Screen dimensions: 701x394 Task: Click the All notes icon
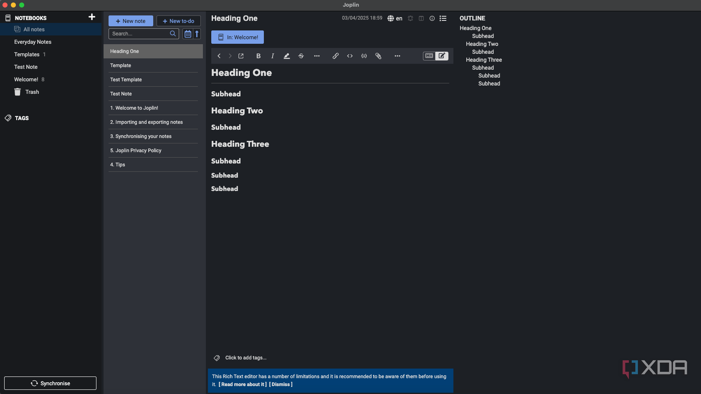click(x=17, y=29)
